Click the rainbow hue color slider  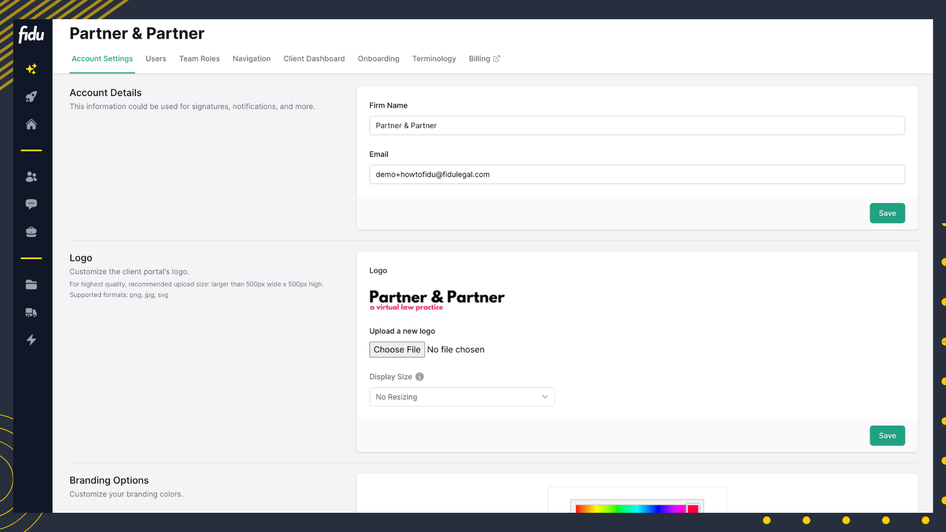click(631, 508)
